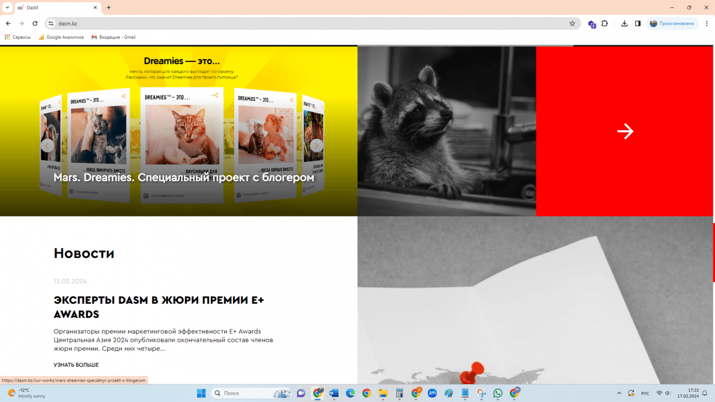Viewport: 715px width, 402px height.
Task: Toggle the browser side panel
Action: point(638,23)
